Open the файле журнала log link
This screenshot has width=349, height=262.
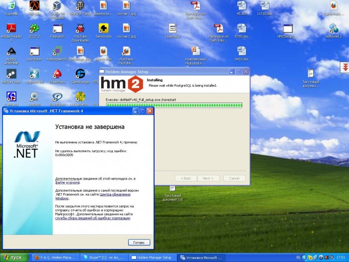pos(67,183)
